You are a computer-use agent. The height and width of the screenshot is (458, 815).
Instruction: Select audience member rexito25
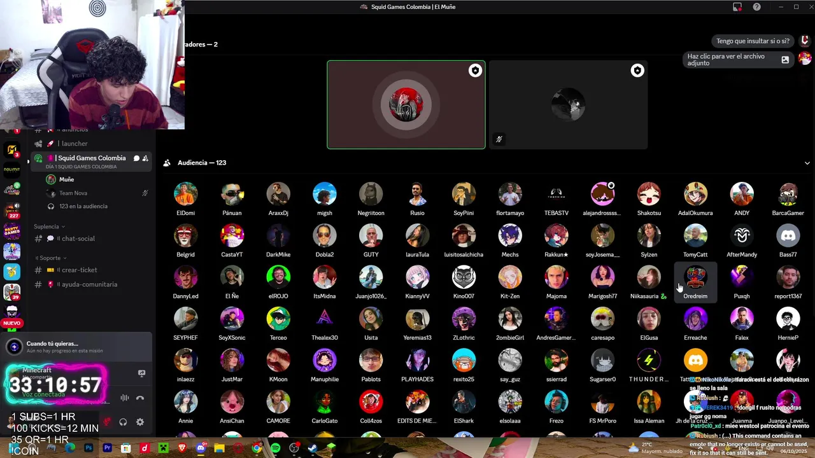pyautogui.click(x=464, y=366)
